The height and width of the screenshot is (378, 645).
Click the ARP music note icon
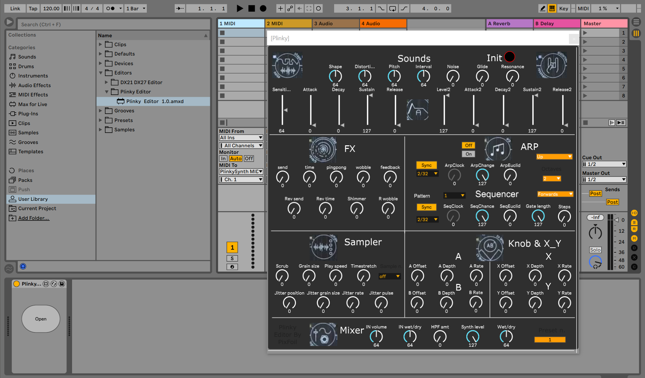coord(498,149)
